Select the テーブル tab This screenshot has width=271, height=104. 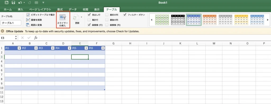click(x=111, y=9)
